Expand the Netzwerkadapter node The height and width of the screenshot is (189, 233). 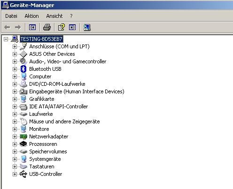[15, 136]
